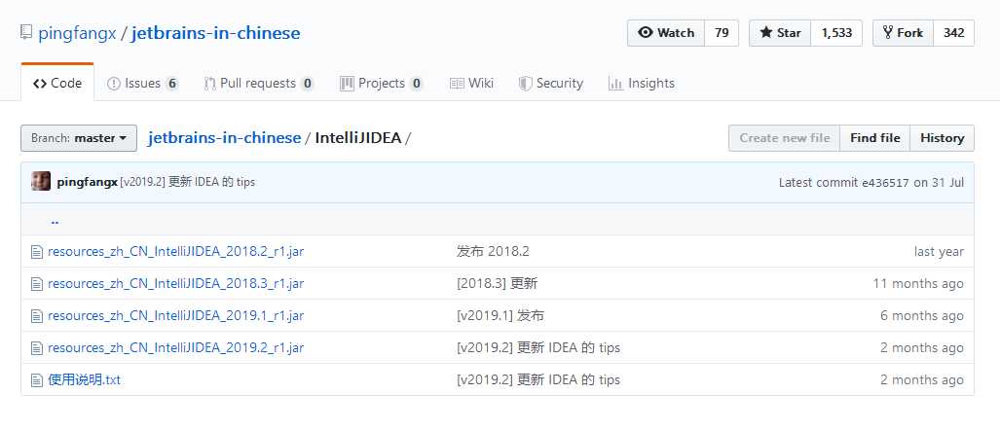Click Create new file button
The image size is (1000, 430).
point(785,138)
